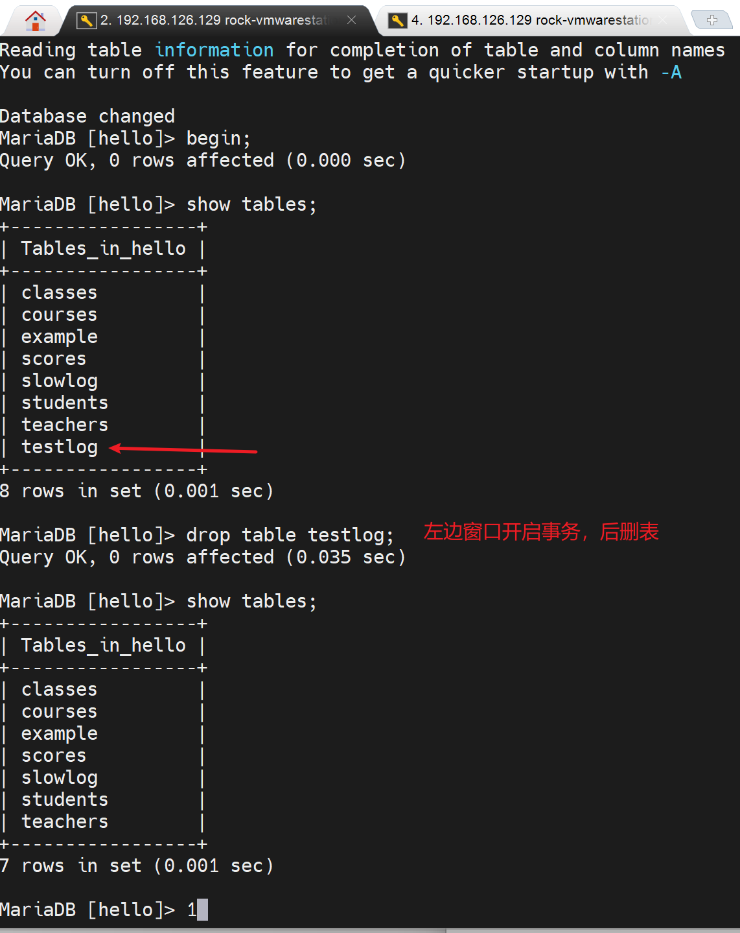Click the red arrow pointing to testlog

pyautogui.click(x=183, y=449)
